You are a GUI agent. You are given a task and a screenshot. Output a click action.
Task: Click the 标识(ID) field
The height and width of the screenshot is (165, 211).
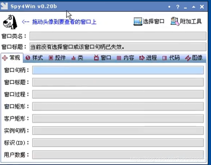click(x=118, y=143)
